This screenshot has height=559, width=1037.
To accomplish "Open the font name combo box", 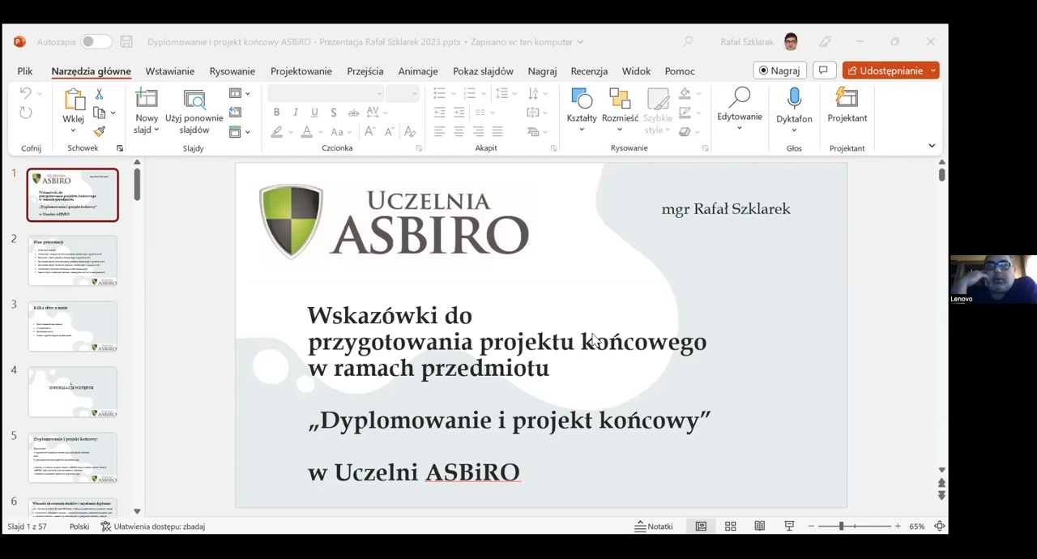I will (x=326, y=93).
